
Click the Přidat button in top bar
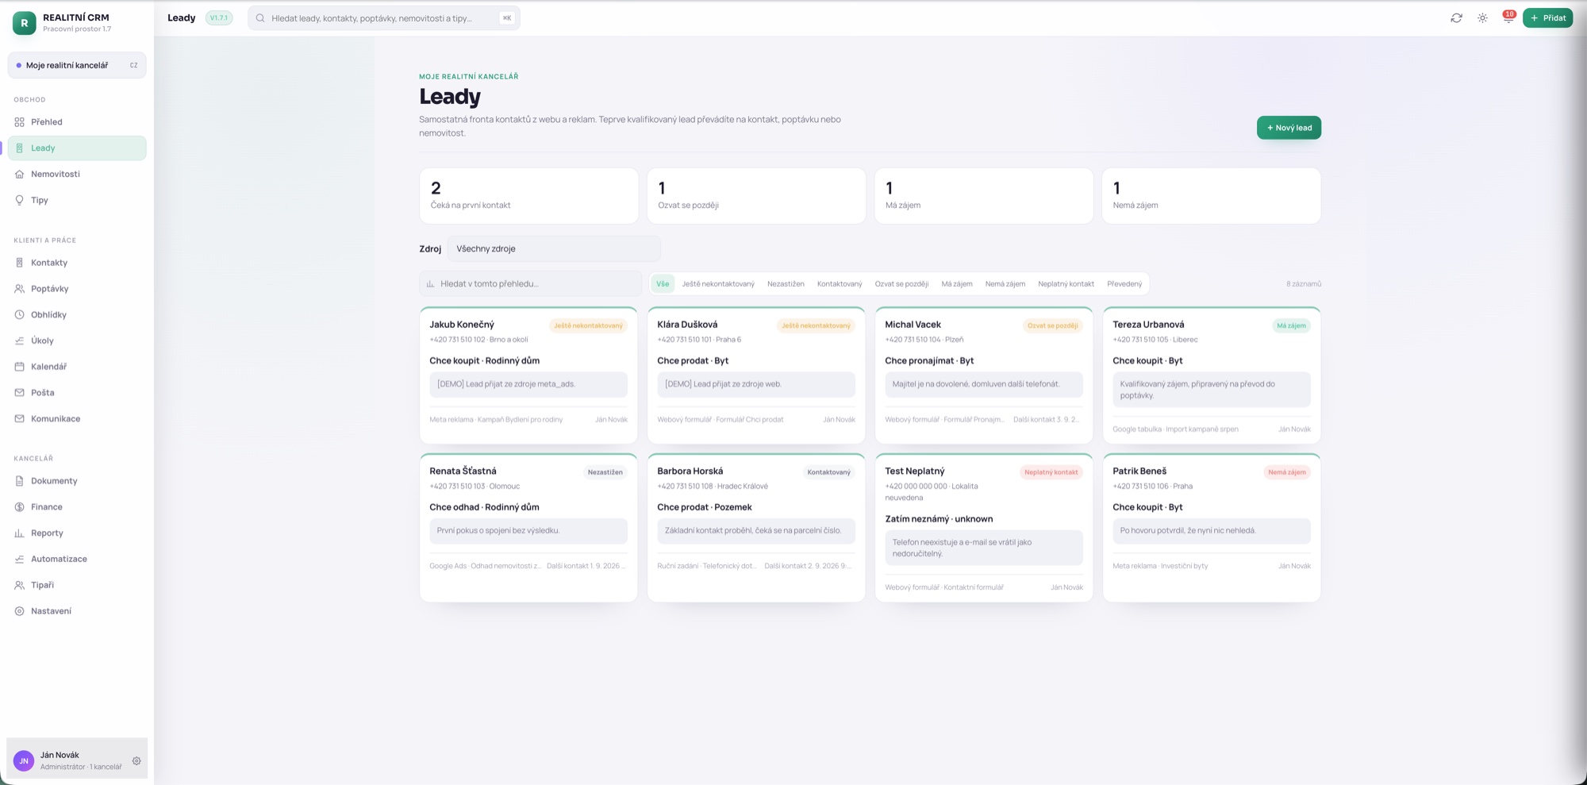(1547, 17)
